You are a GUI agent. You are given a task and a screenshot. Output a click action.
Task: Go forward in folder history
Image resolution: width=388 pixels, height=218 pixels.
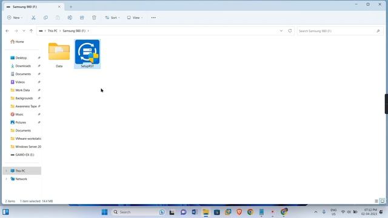tap(16, 31)
